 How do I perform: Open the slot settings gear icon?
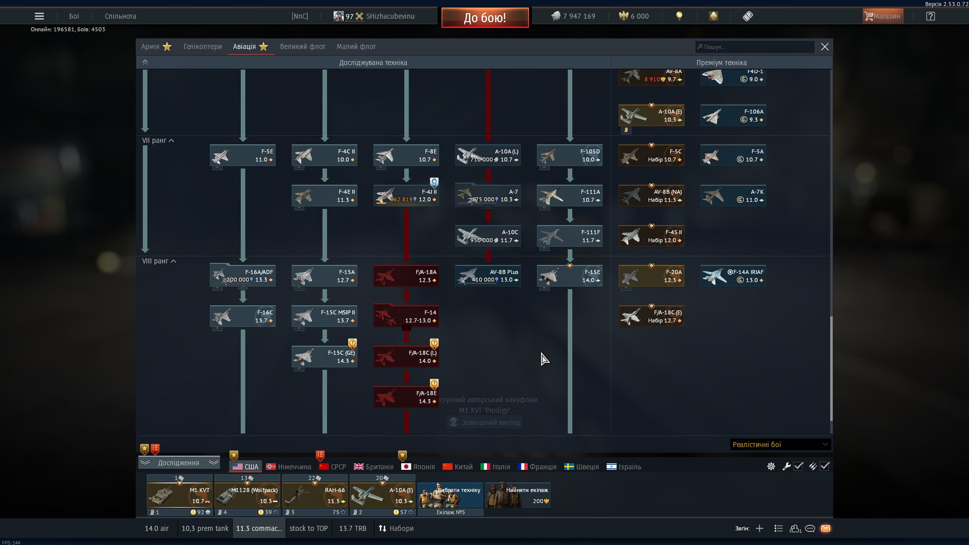click(771, 466)
